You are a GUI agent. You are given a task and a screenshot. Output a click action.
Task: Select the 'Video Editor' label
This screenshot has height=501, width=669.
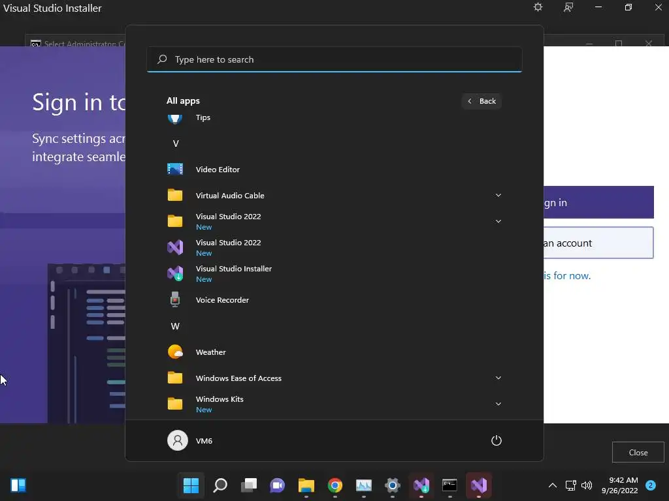click(x=218, y=170)
